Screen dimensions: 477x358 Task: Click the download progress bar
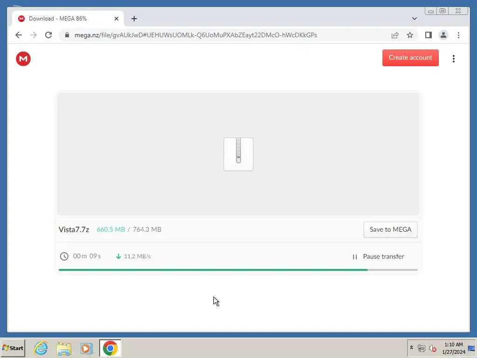click(238, 270)
